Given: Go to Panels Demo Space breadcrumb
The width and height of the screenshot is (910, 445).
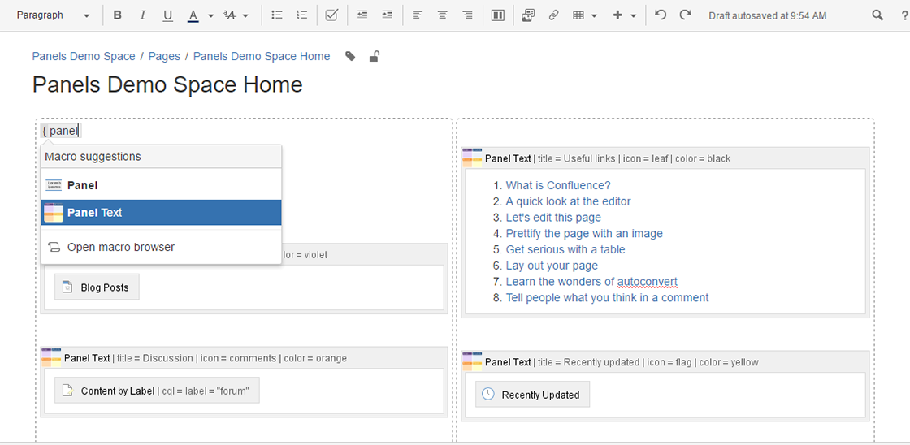Looking at the screenshot, I should tap(84, 56).
